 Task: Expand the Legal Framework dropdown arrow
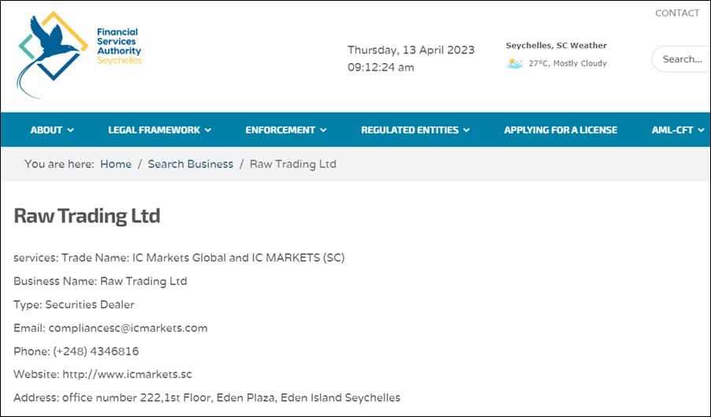tap(208, 130)
